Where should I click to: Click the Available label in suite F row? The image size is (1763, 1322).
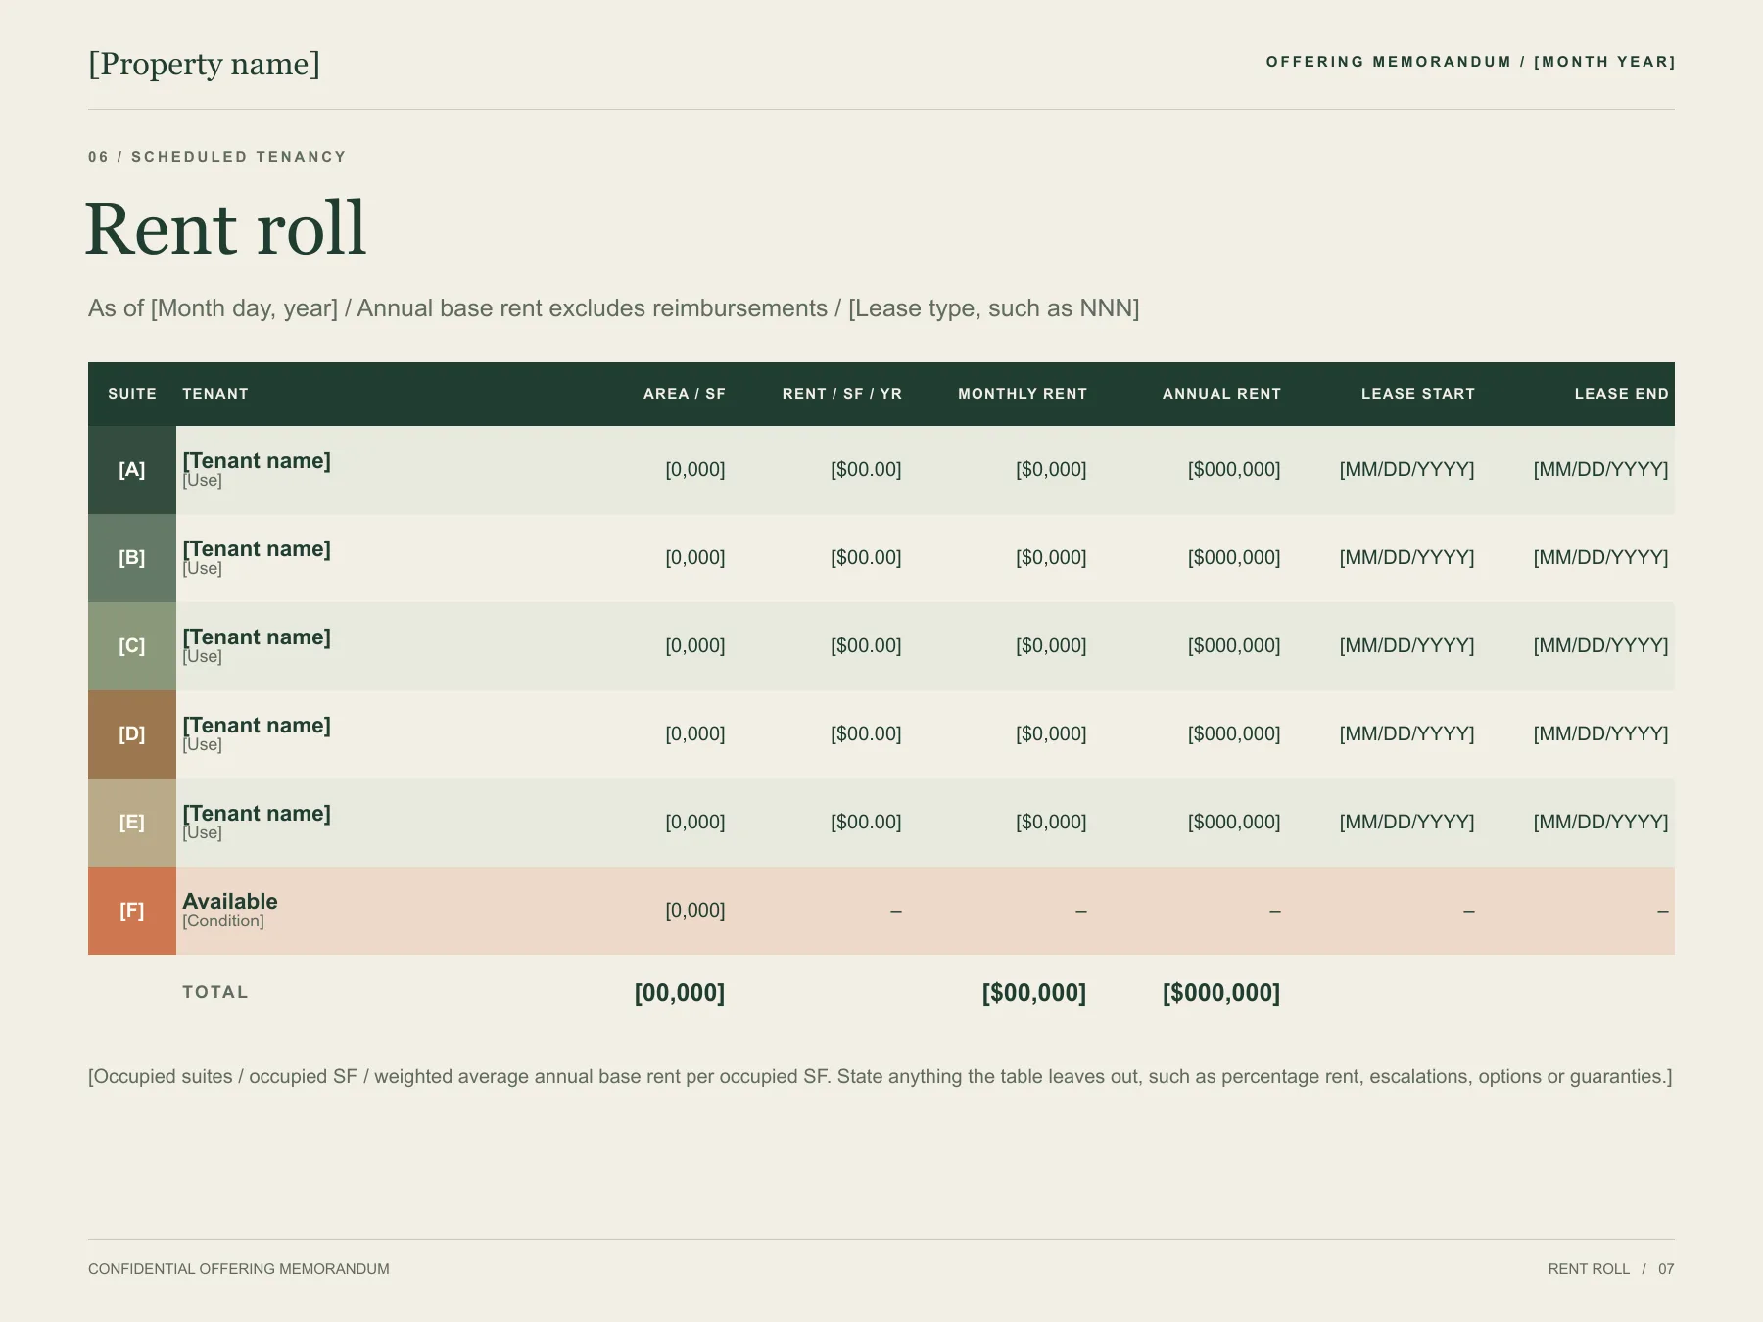point(230,901)
